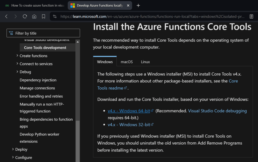Open Dependency injection in sidebar

tap(38, 80)
